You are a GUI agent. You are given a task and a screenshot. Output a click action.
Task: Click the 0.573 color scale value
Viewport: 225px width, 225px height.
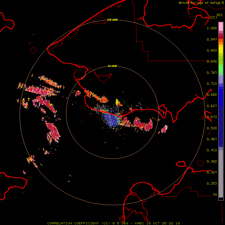pyautogui.click(x=212, y=117)
